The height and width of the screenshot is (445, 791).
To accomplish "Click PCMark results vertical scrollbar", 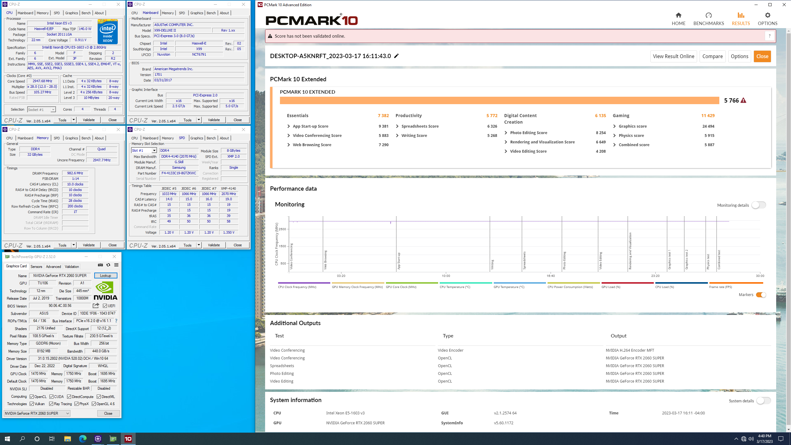I will 788,229.
